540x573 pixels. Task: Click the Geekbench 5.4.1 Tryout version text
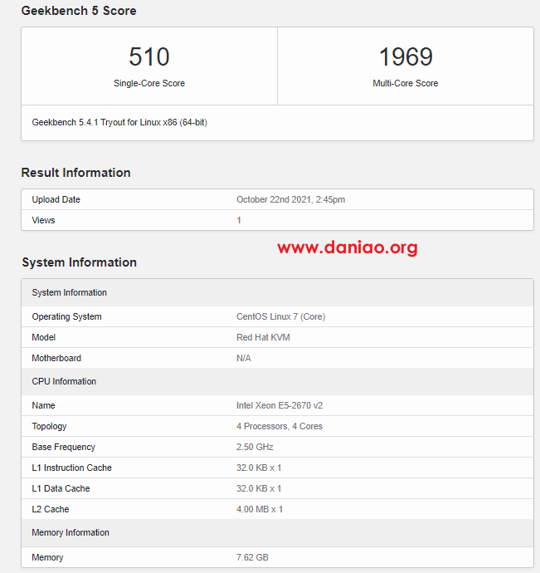point(119,122)
